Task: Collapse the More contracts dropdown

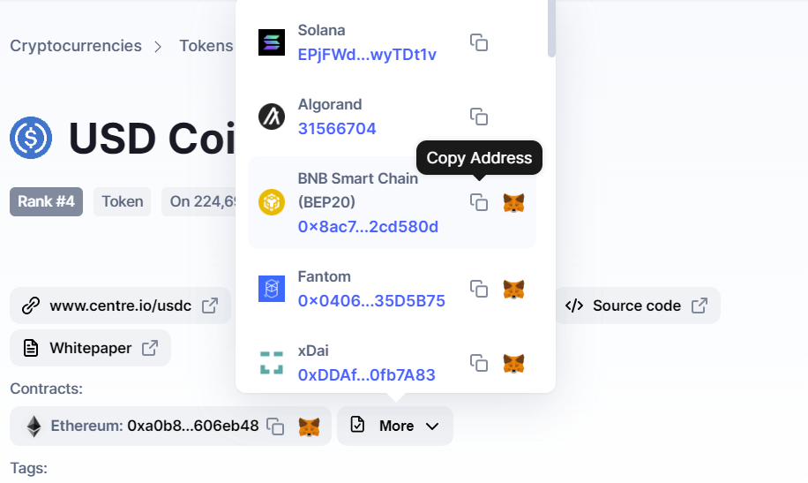Action: (x=395, y=426)
